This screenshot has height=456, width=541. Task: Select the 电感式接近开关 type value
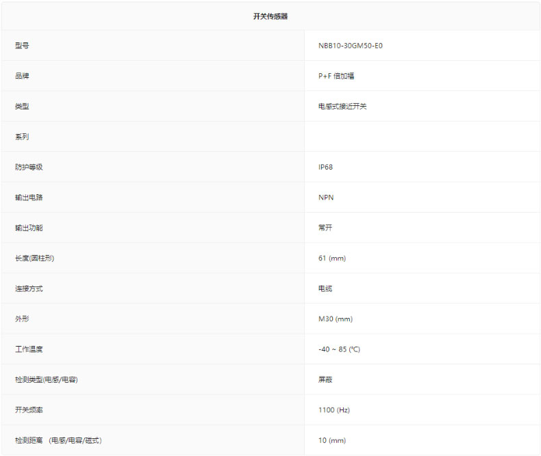click(x=342, y=107)
